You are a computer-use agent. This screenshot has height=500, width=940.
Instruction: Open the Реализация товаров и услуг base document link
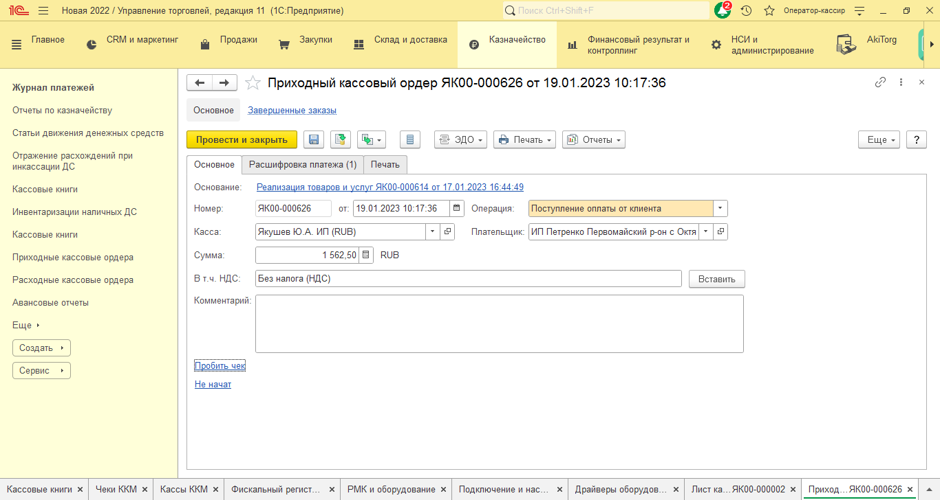[x=389, y=187]
